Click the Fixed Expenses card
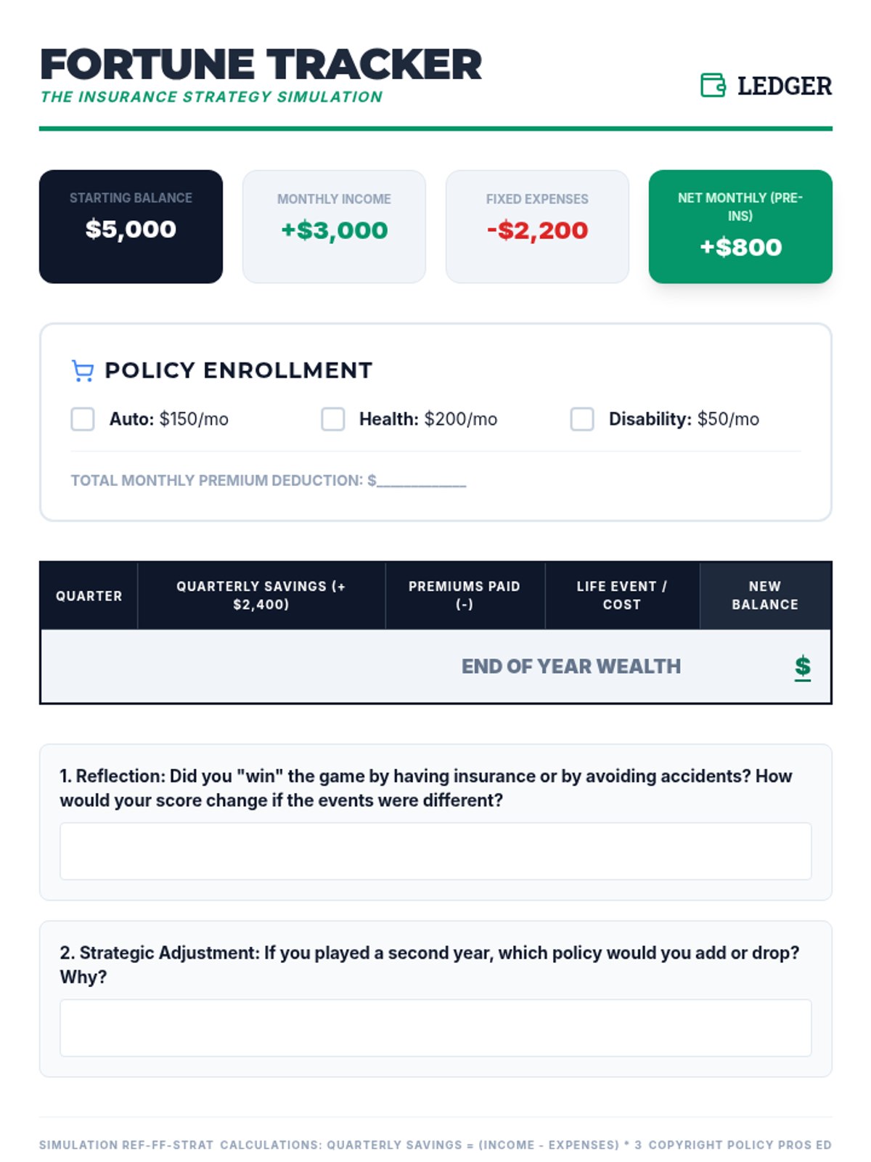Viewport: 871px width, 1162px height. pyautogui.click(x=537, y=227)
